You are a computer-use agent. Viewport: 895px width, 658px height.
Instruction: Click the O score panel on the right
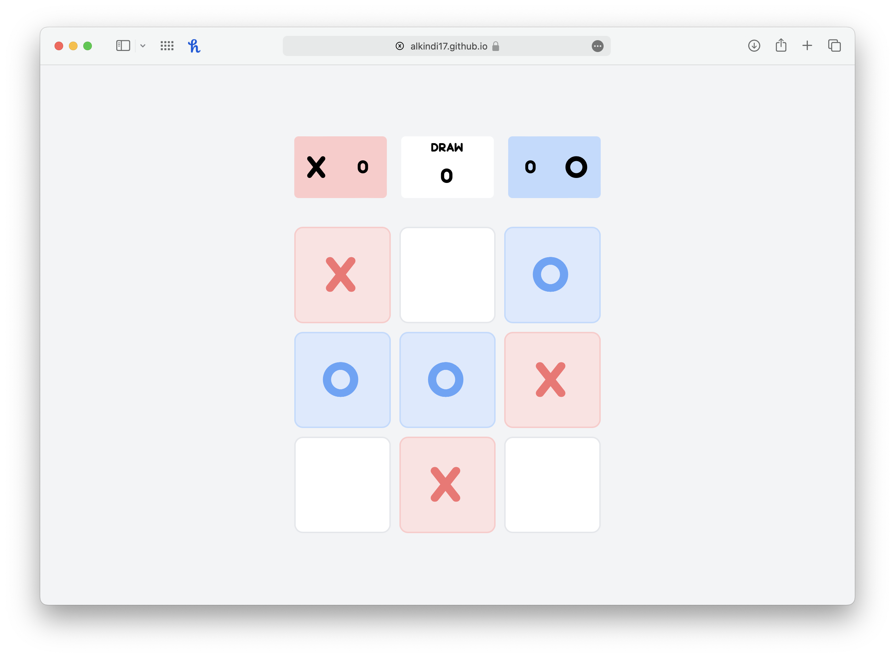tap(553, 167)
